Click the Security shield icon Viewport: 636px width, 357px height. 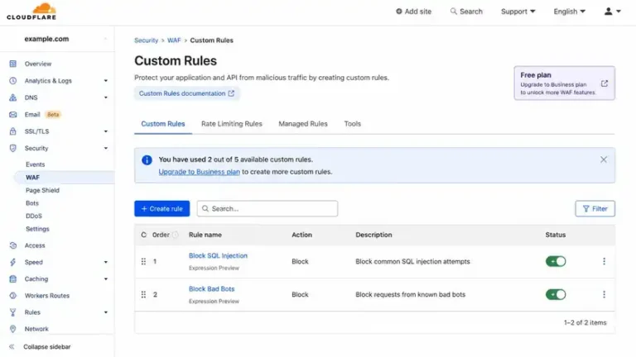tap(13, 148)
